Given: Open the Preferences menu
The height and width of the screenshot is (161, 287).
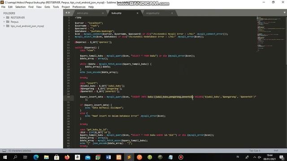Looking at the screenshot, I should click(79, 7).
